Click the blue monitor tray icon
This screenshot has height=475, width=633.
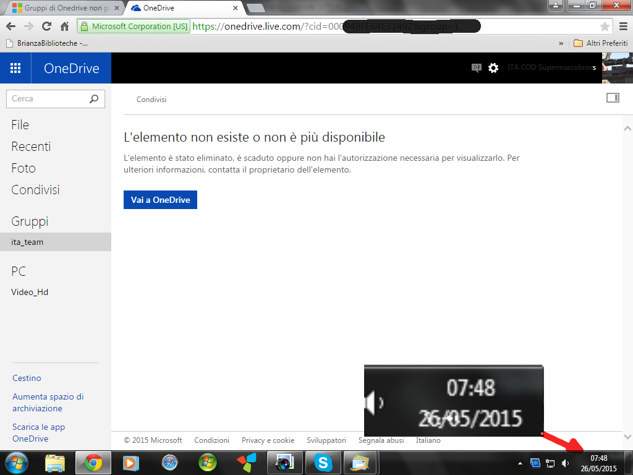point(535,463)
